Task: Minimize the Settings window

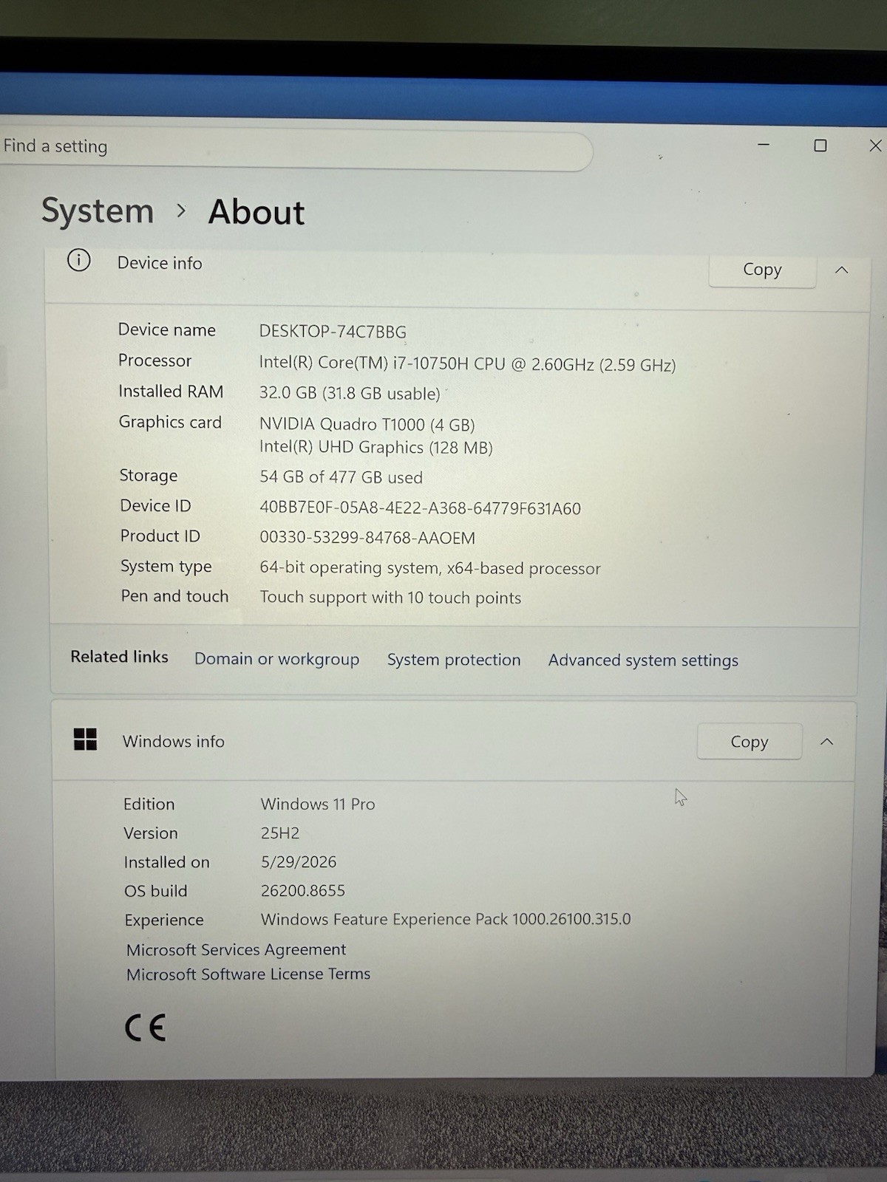Action: pos(764,145)
